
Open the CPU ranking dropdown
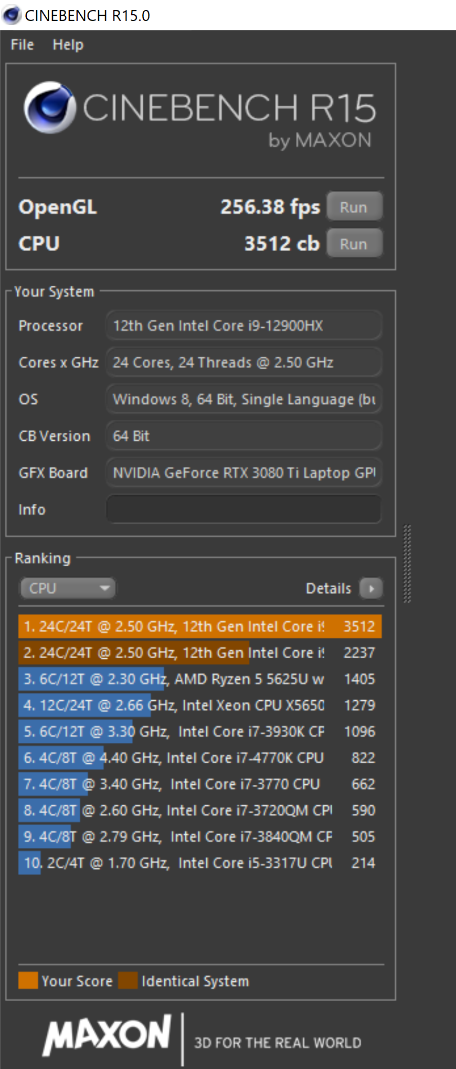point(68,588)
